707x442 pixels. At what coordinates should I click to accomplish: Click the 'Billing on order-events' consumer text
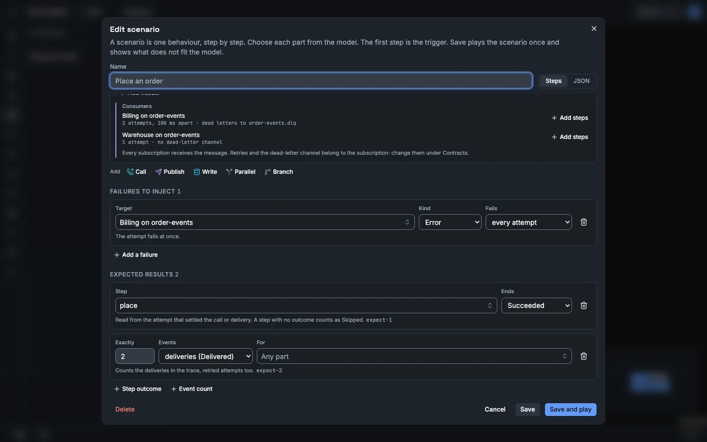click(154, 116)
